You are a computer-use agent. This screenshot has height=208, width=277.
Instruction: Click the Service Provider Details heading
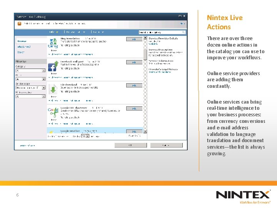163,39
